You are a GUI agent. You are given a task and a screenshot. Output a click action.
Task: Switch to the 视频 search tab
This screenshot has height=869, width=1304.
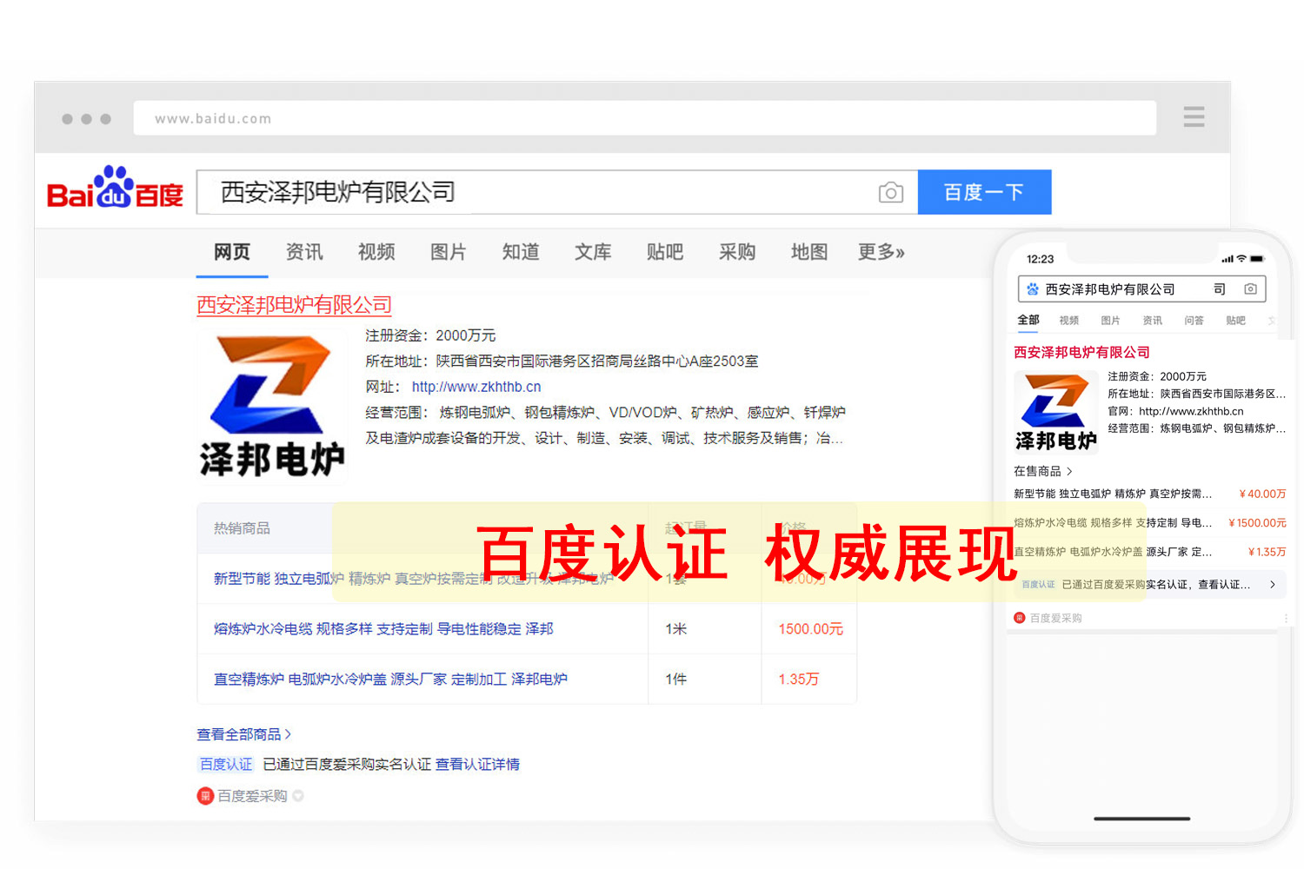point(376,252)
